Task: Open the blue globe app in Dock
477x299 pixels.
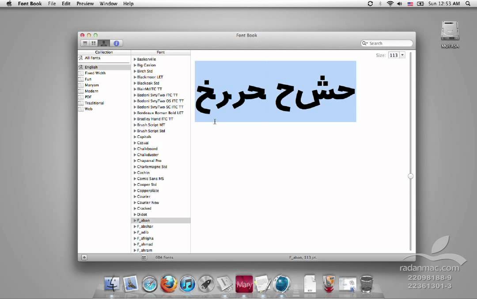Action: click(282, 284)
